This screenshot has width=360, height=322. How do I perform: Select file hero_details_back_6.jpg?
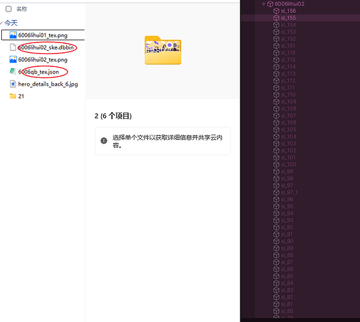(x=48, y=84)
